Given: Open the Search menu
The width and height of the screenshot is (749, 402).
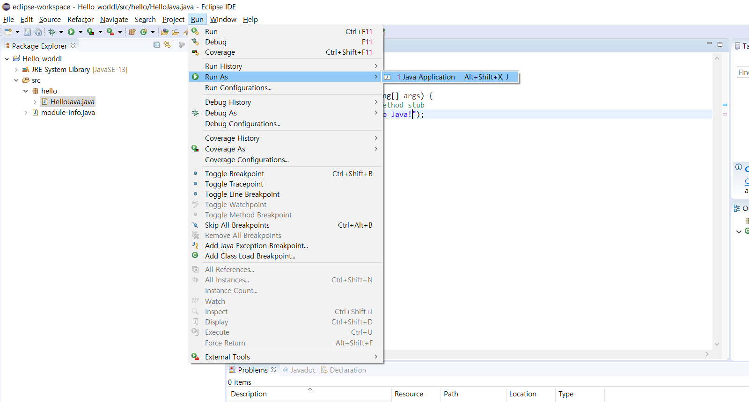Looking at the screenshot, I should (145, 20).
